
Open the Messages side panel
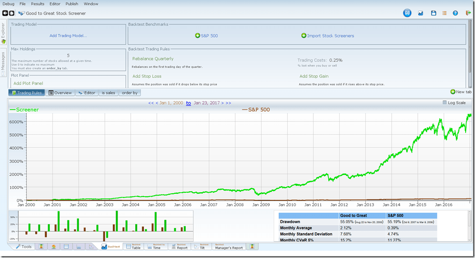click(3, 62)
